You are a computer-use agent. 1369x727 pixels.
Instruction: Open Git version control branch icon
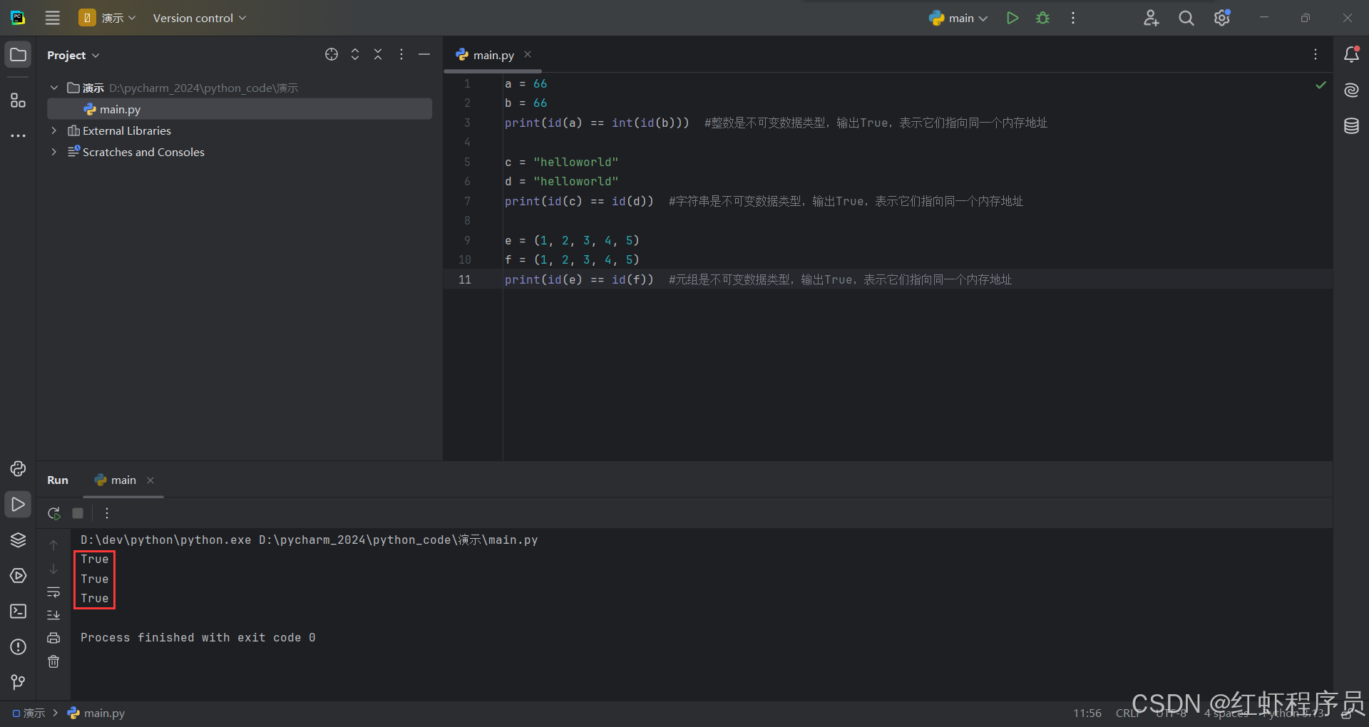(x=18, y=682)
